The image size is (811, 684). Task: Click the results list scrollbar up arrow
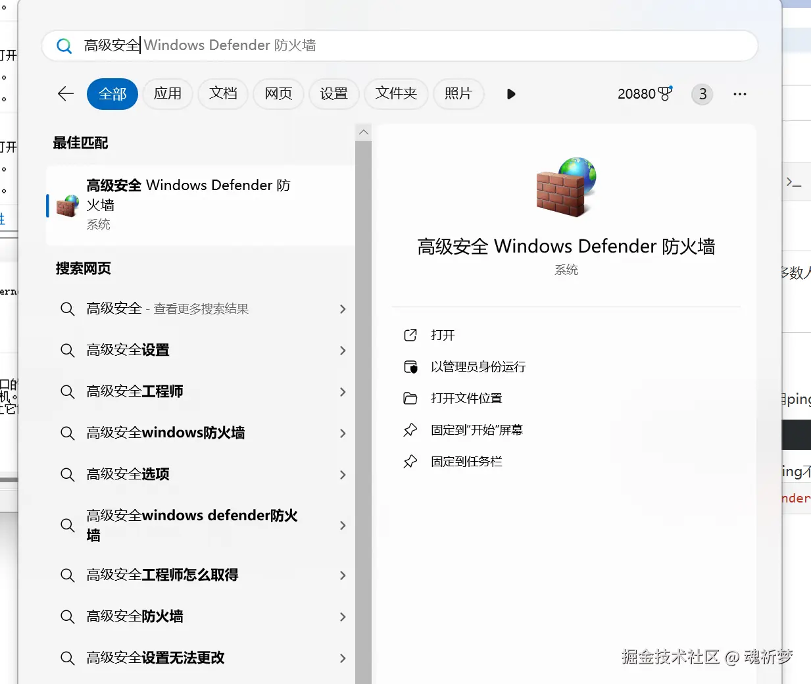click(363, 132)
